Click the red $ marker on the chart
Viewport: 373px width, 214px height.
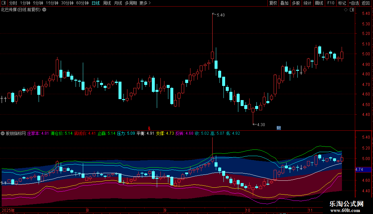(x=149, y=128)
